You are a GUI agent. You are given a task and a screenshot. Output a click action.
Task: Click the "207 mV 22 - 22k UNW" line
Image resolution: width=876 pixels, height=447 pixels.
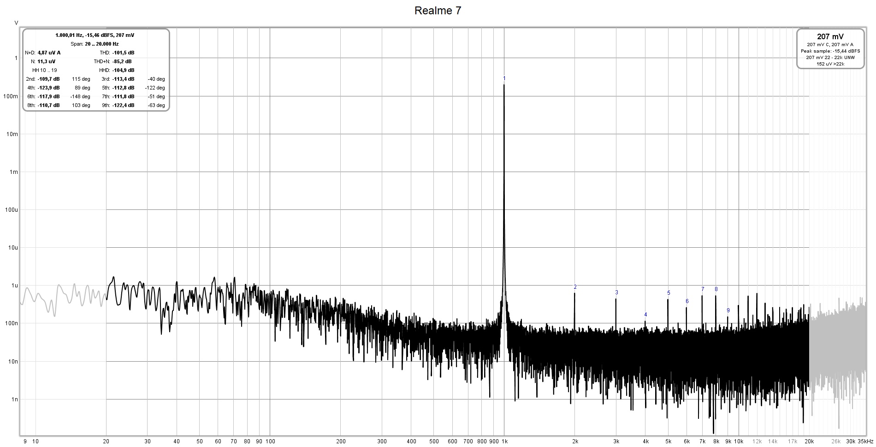pyautogui.click(x=830, y=58)
